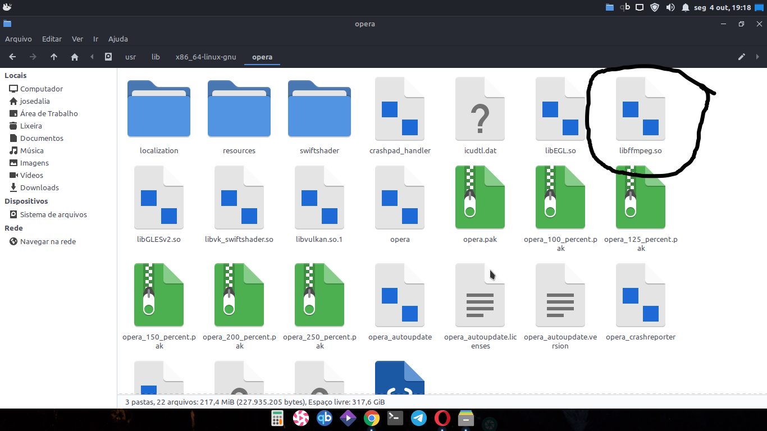Open the Ir menu
Screen dimensions: 767x431
[x=95, y=39]
